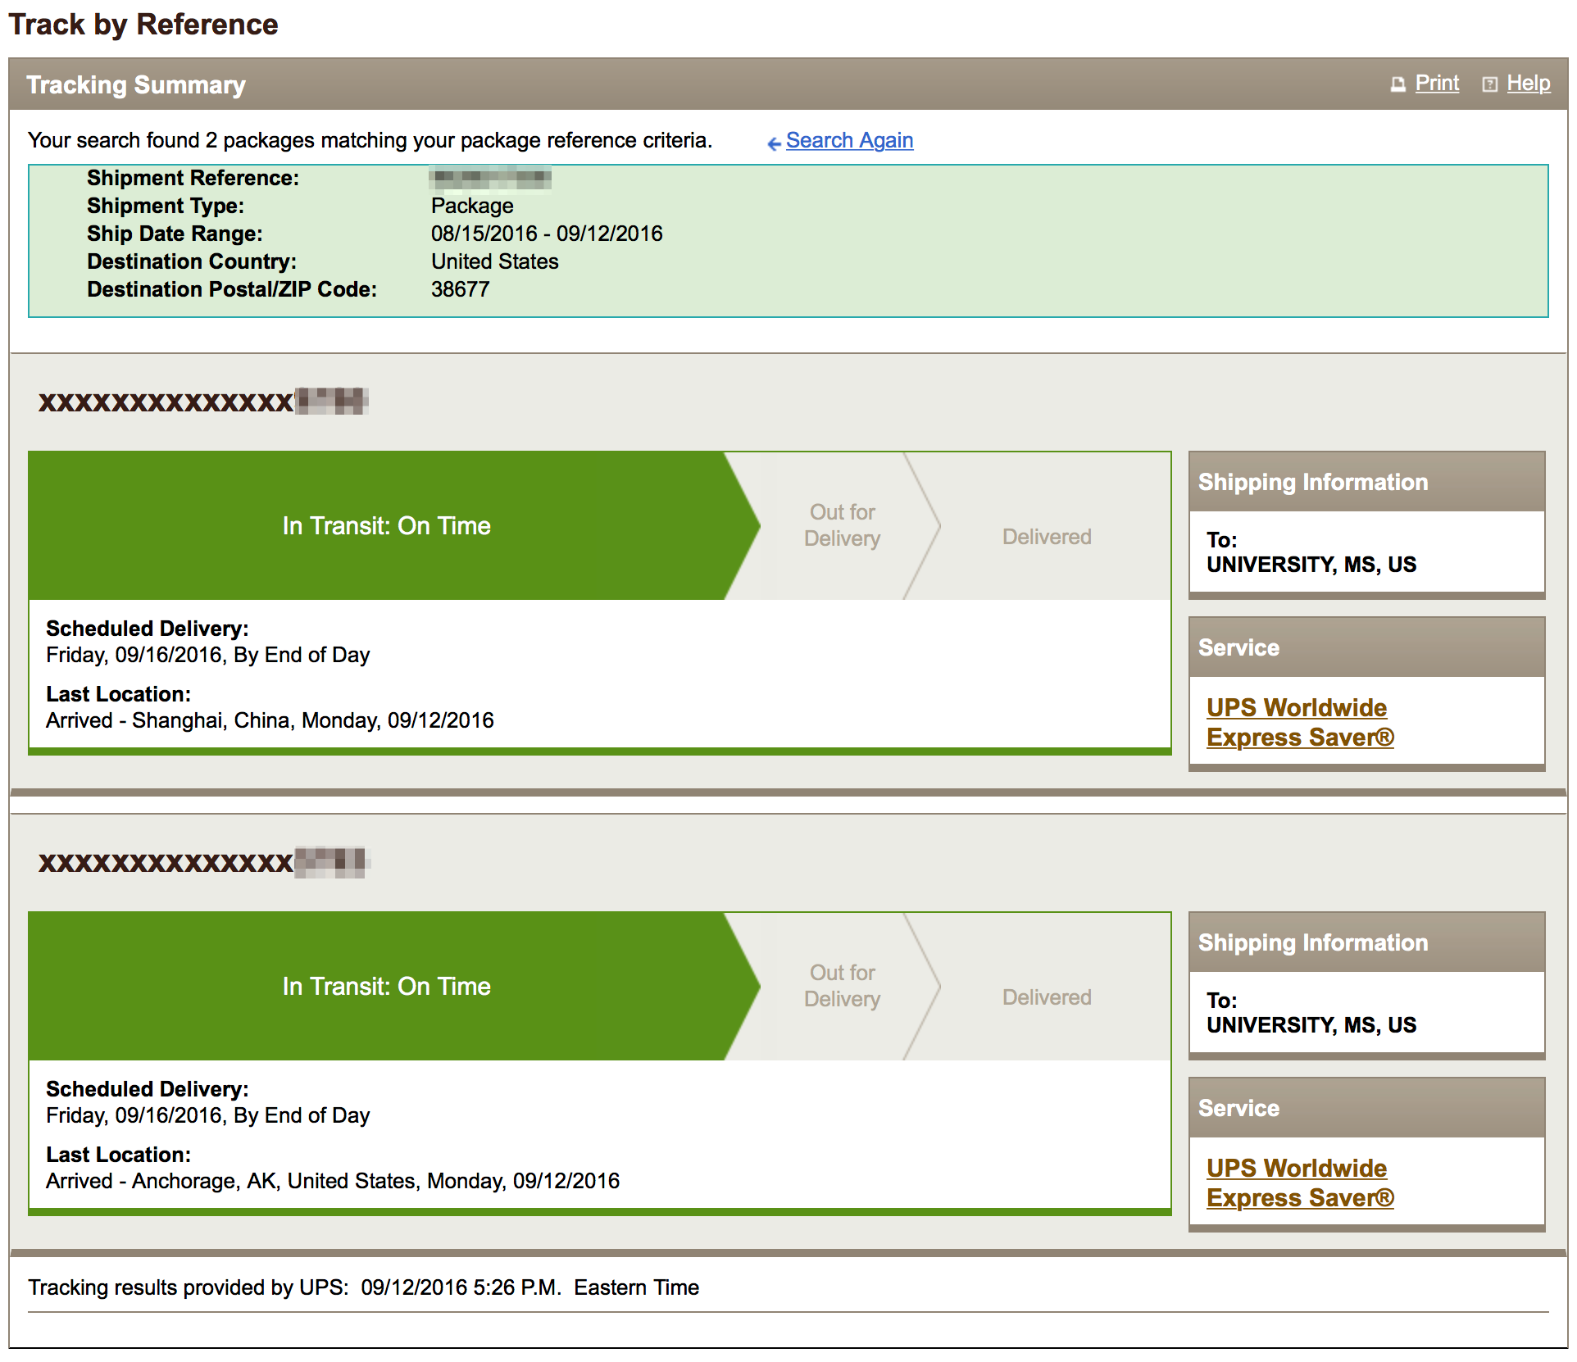Click the blurred Shipment Reference value
The height and width of the screenshot is (1362, 1577).
point(489,177)
